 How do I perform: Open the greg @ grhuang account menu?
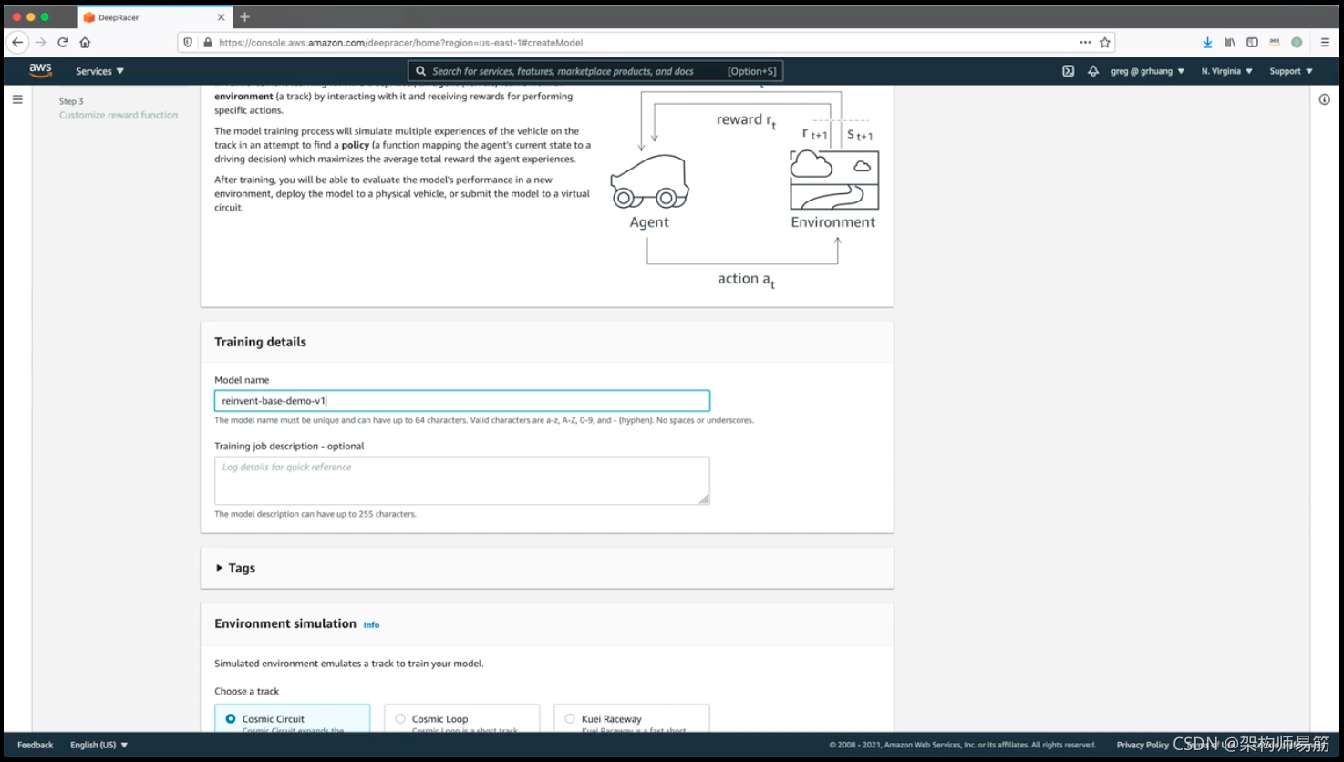coord(1148,71)
